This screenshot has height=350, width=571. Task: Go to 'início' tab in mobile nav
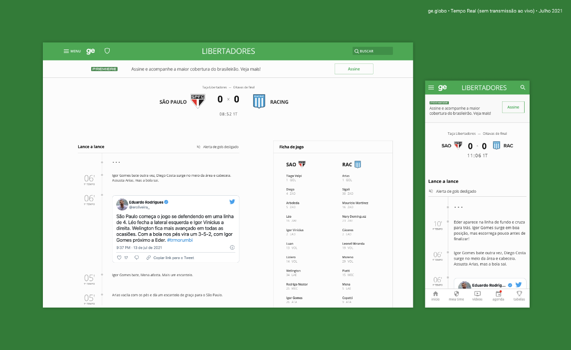(435, 296)
